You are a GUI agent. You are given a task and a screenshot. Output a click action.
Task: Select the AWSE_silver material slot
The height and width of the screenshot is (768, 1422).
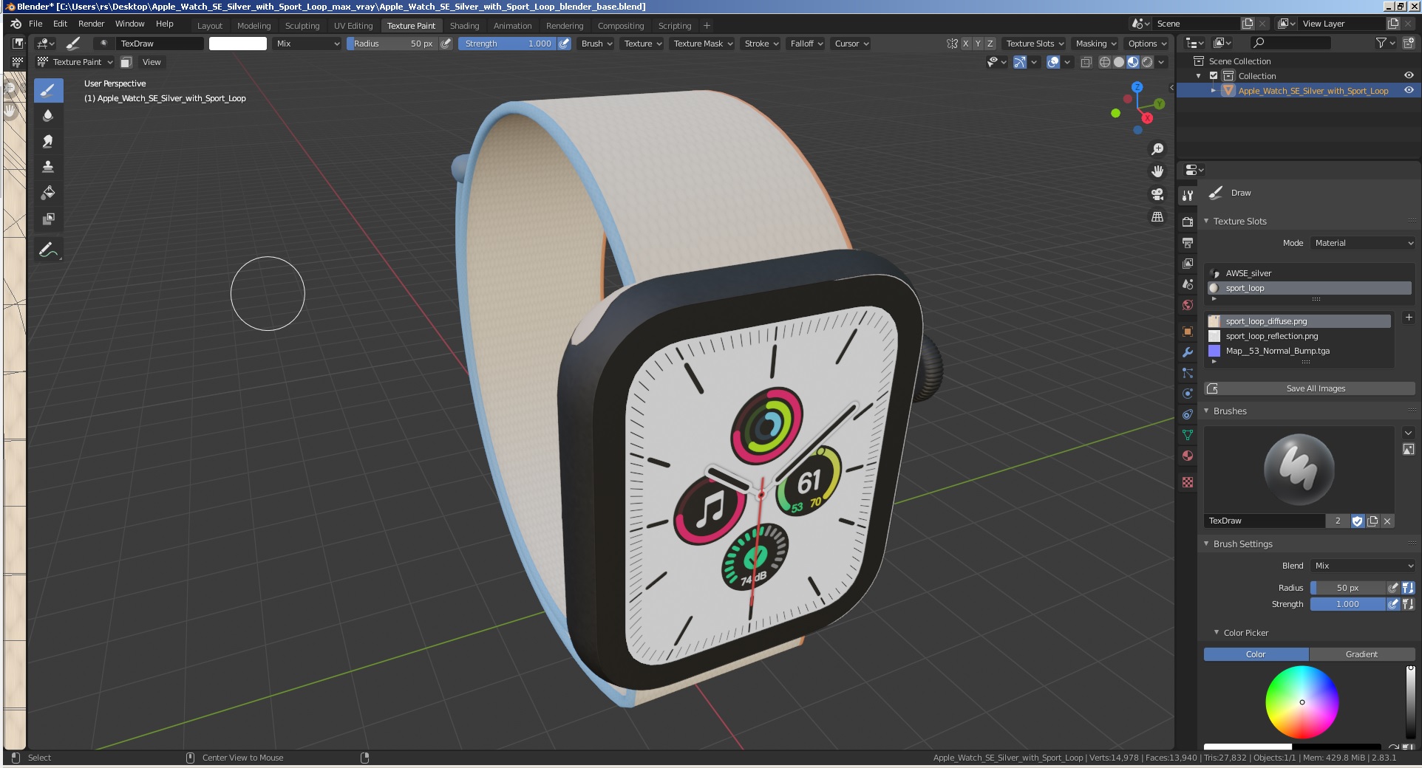click(x=1310, y=273)
